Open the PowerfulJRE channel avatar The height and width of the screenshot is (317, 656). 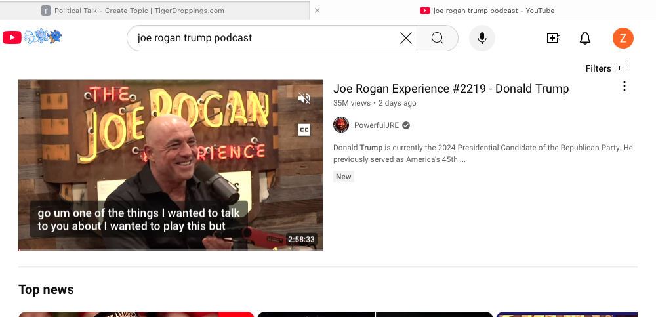(x=341, y=125)
